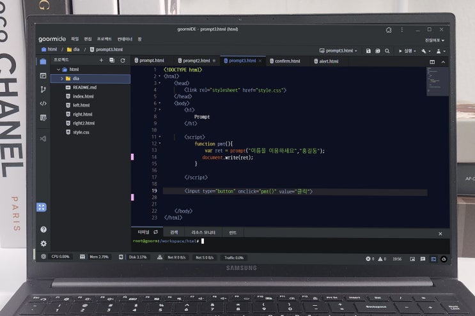Open search with the magnifier toolbar icon

(x=387, y=51)
